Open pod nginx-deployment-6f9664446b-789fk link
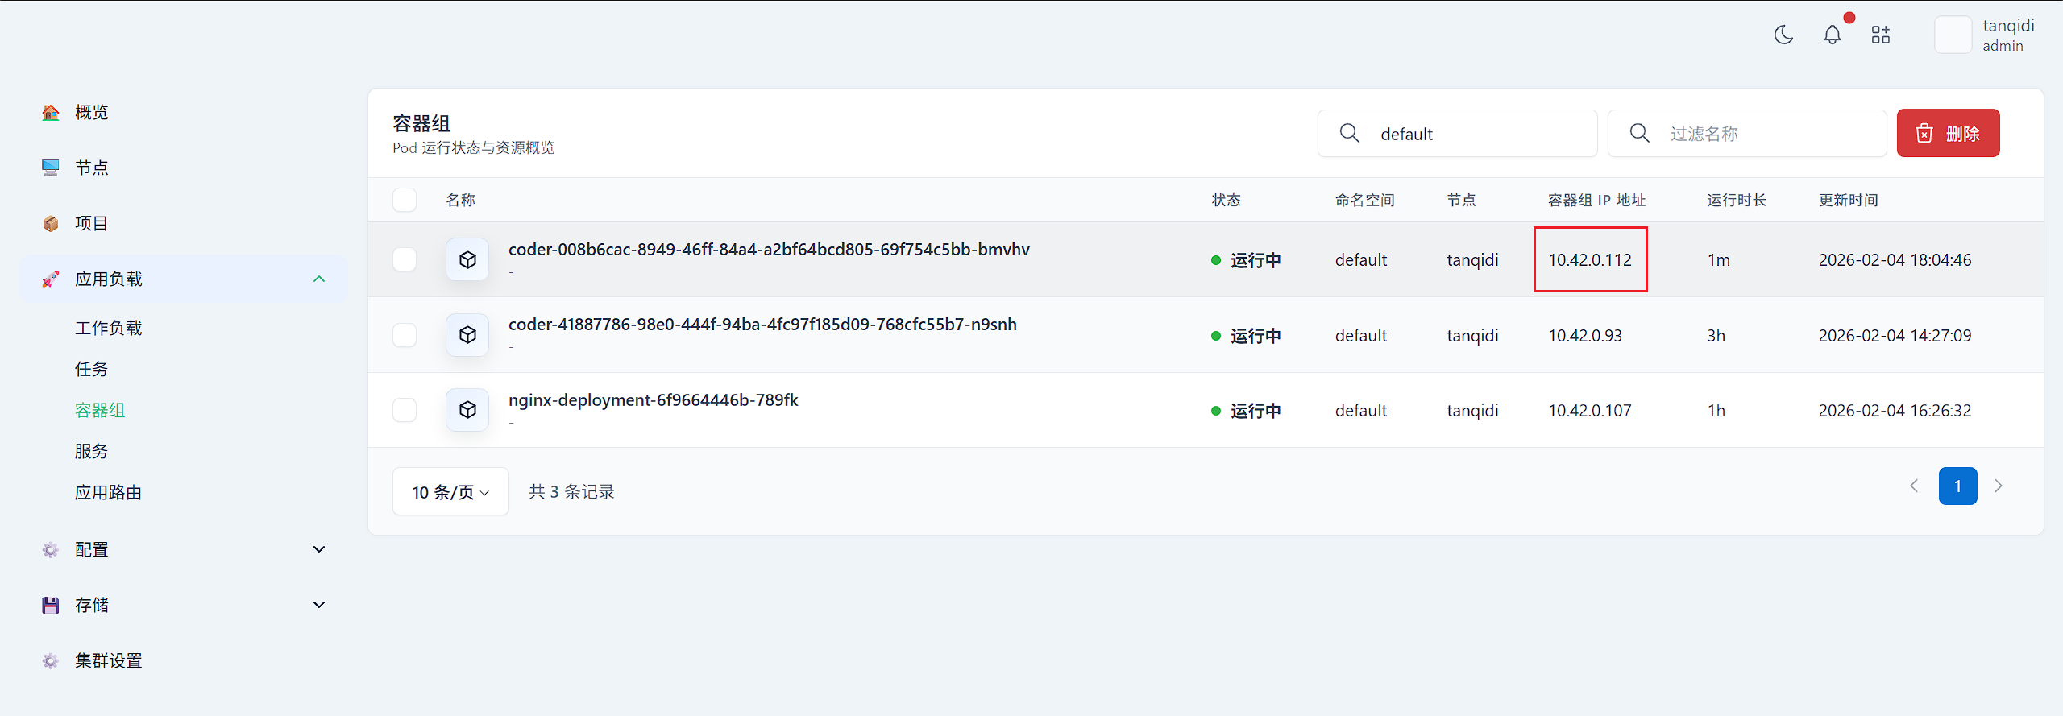The width and height of the screenshot is (2063, 716). pos(653,400)
